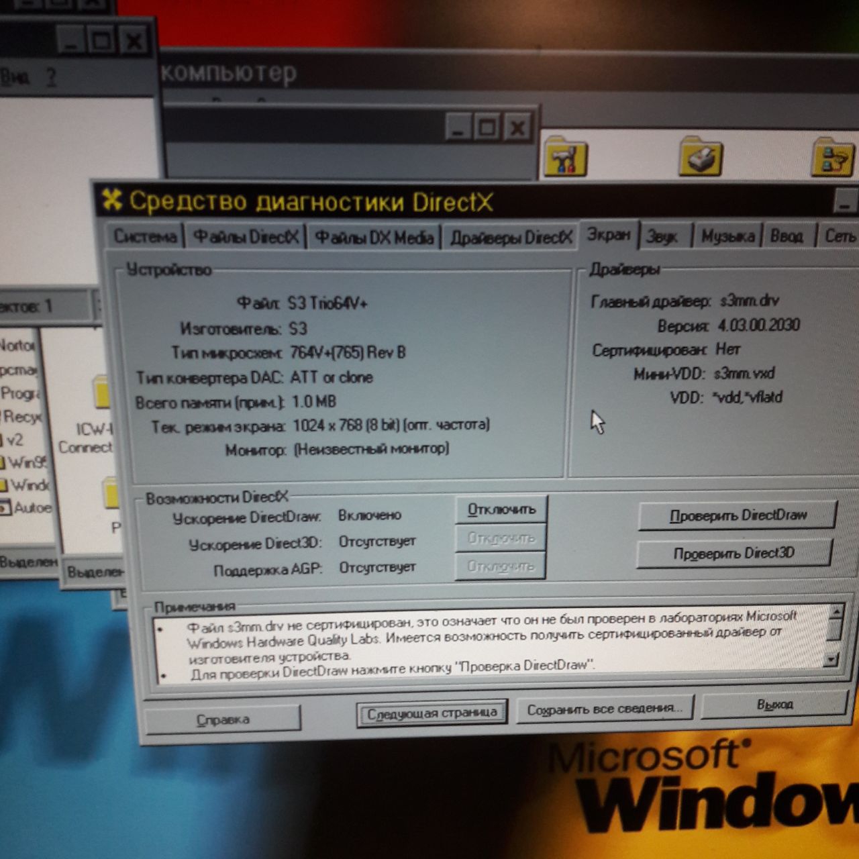This screenshot has height=859, width=859.
Task: Minimize the DirectX diagnostic window
Action: [846, 202]
